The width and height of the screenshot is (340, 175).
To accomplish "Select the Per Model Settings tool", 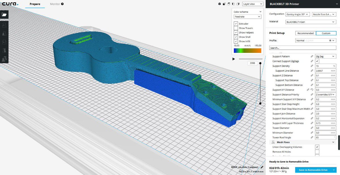I will click(x=4, y=59).
